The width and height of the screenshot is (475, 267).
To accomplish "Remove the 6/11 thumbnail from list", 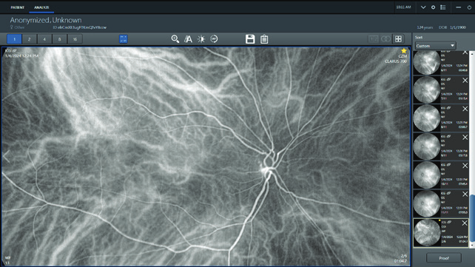I will [465, 53].
